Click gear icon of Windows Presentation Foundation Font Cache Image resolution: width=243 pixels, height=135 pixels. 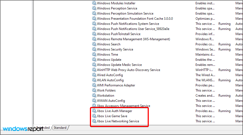click(x=94, y=18)
